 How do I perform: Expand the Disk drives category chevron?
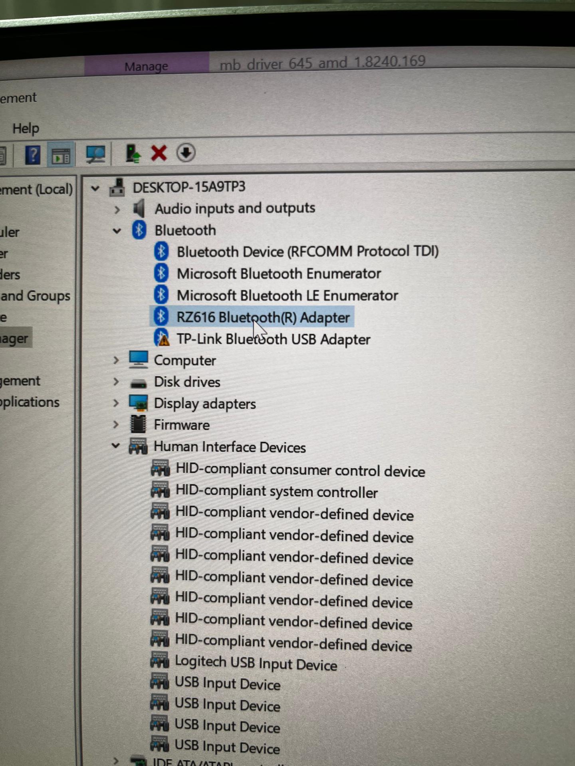[x=116, y=382]
